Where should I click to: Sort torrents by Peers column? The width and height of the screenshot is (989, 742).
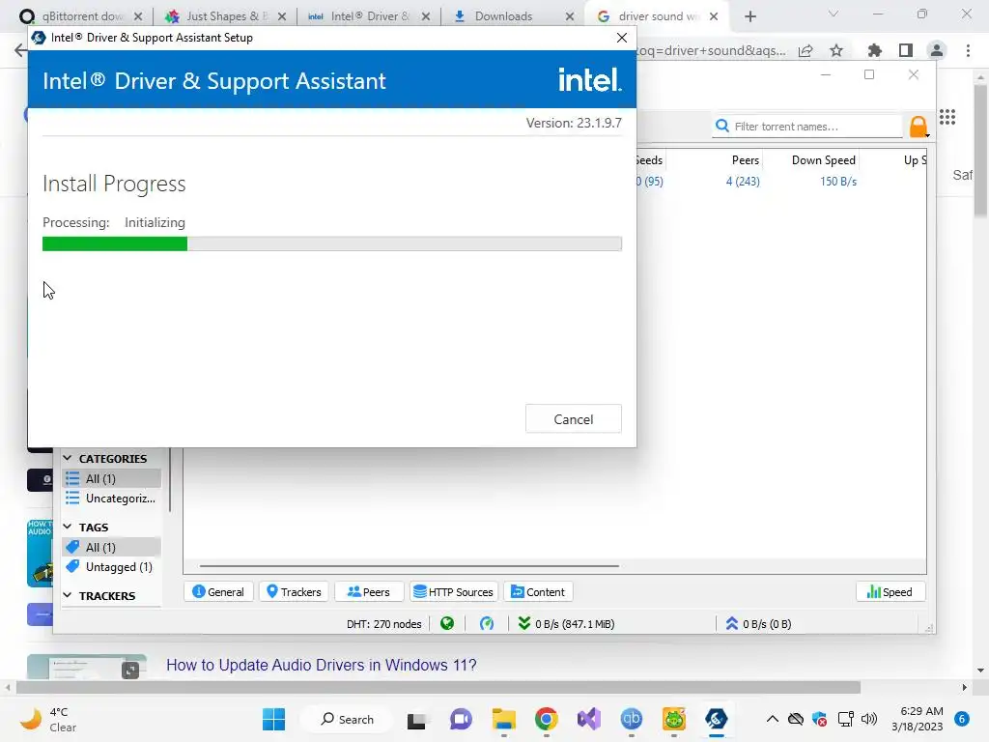745,160
